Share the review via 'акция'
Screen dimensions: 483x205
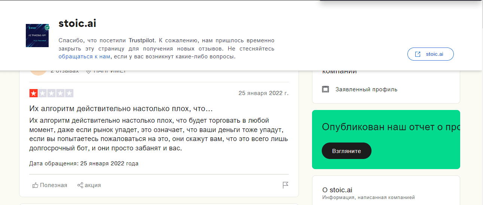(x=89, y=185)
